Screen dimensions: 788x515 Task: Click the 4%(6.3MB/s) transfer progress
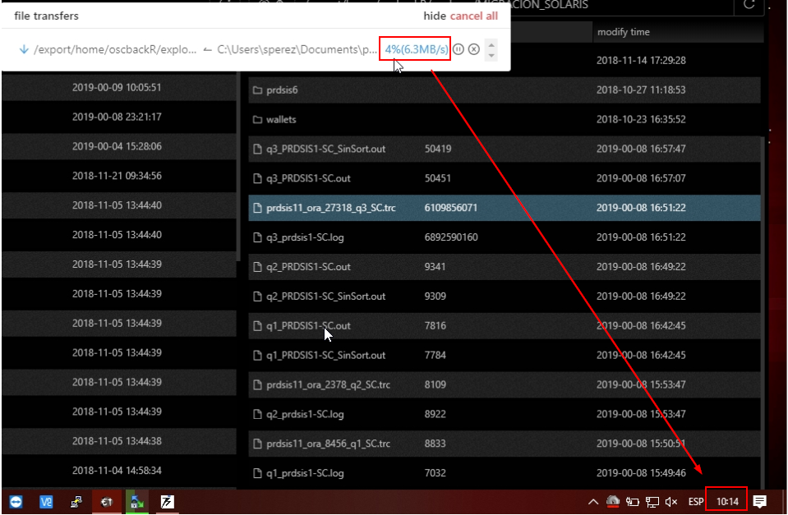click(416, 49)
